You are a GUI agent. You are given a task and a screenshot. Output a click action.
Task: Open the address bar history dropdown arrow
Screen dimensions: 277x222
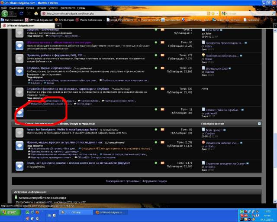click(x=217, y=13)
